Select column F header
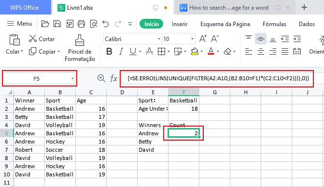This screenshot has height=187, width=324. [183, 92]
